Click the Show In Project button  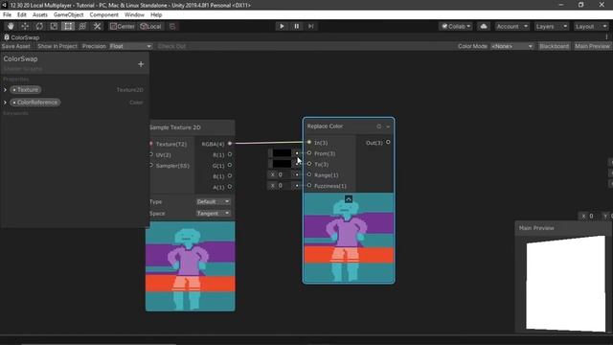click(57, 46)
